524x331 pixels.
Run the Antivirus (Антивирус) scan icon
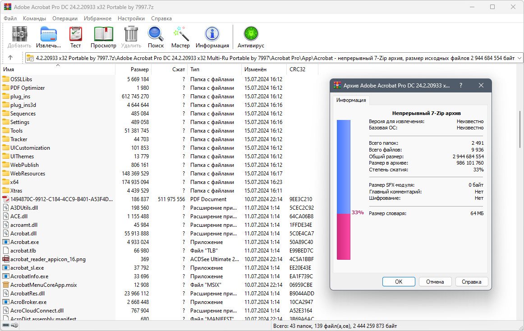coord(251,37)
